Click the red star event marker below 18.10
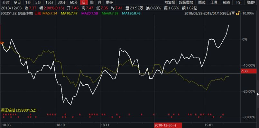The image size is (259, 128). coord(63,117)
